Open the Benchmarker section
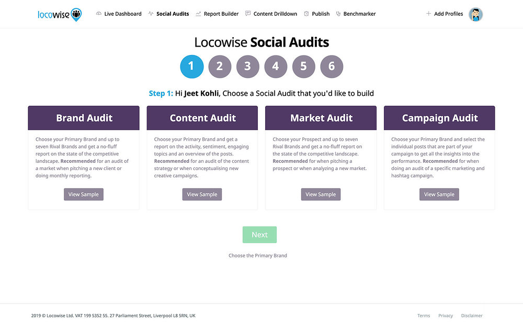The height and width of the screenshot is (327, 523). 360,14
